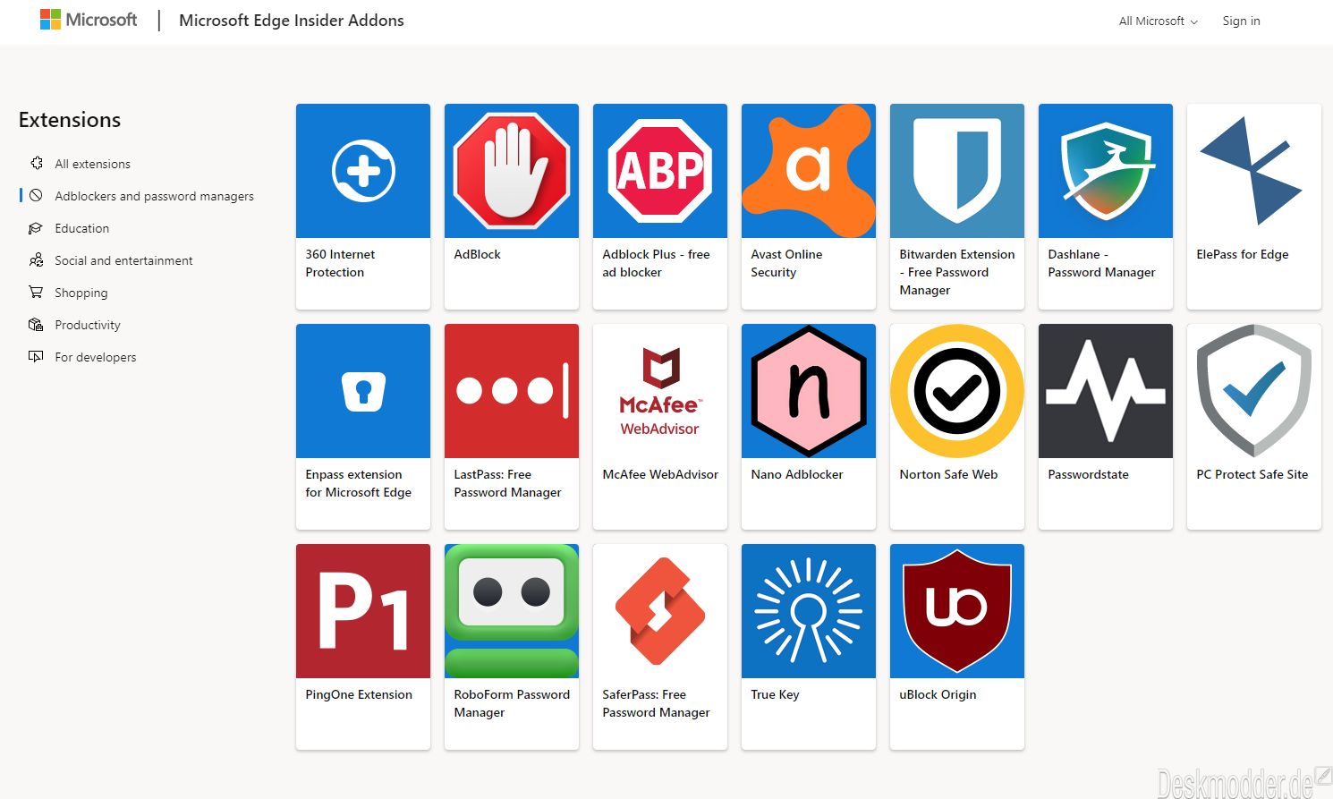Open the 360 Internet Protection extension icon
This screenshot has width=1333, height=799.
pyautogui.click(x=363, y=171)
